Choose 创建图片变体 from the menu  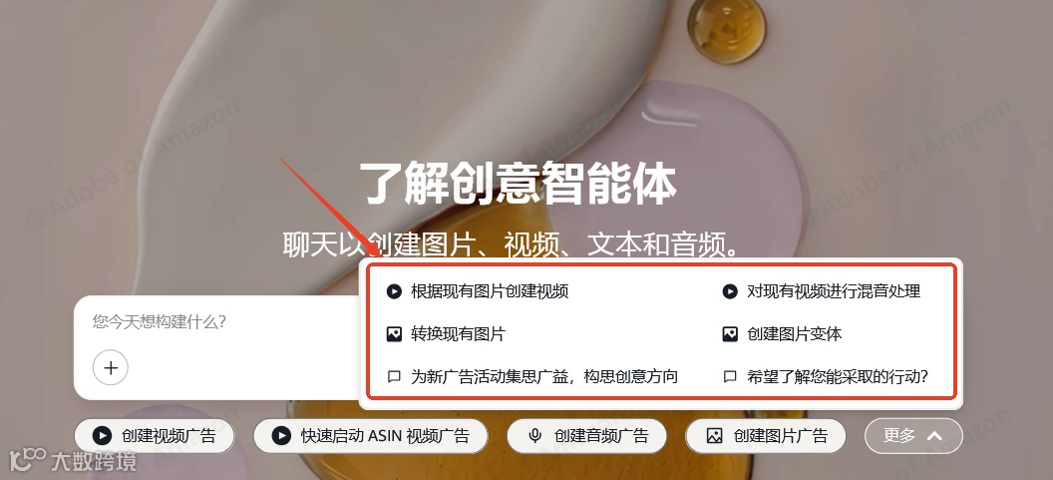pos(782,334)
